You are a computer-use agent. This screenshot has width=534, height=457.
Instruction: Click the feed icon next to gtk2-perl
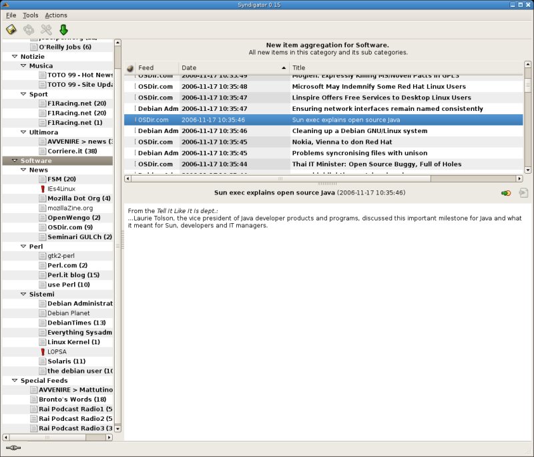(42, 256)
